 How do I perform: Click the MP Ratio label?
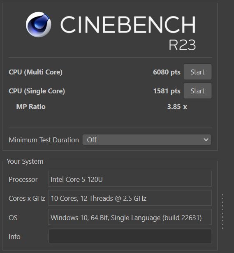coord(31,107)
